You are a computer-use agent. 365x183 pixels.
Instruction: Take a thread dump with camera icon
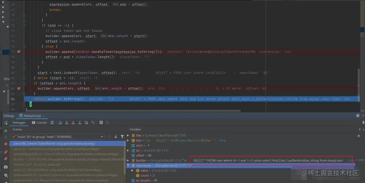pos(6,167)
